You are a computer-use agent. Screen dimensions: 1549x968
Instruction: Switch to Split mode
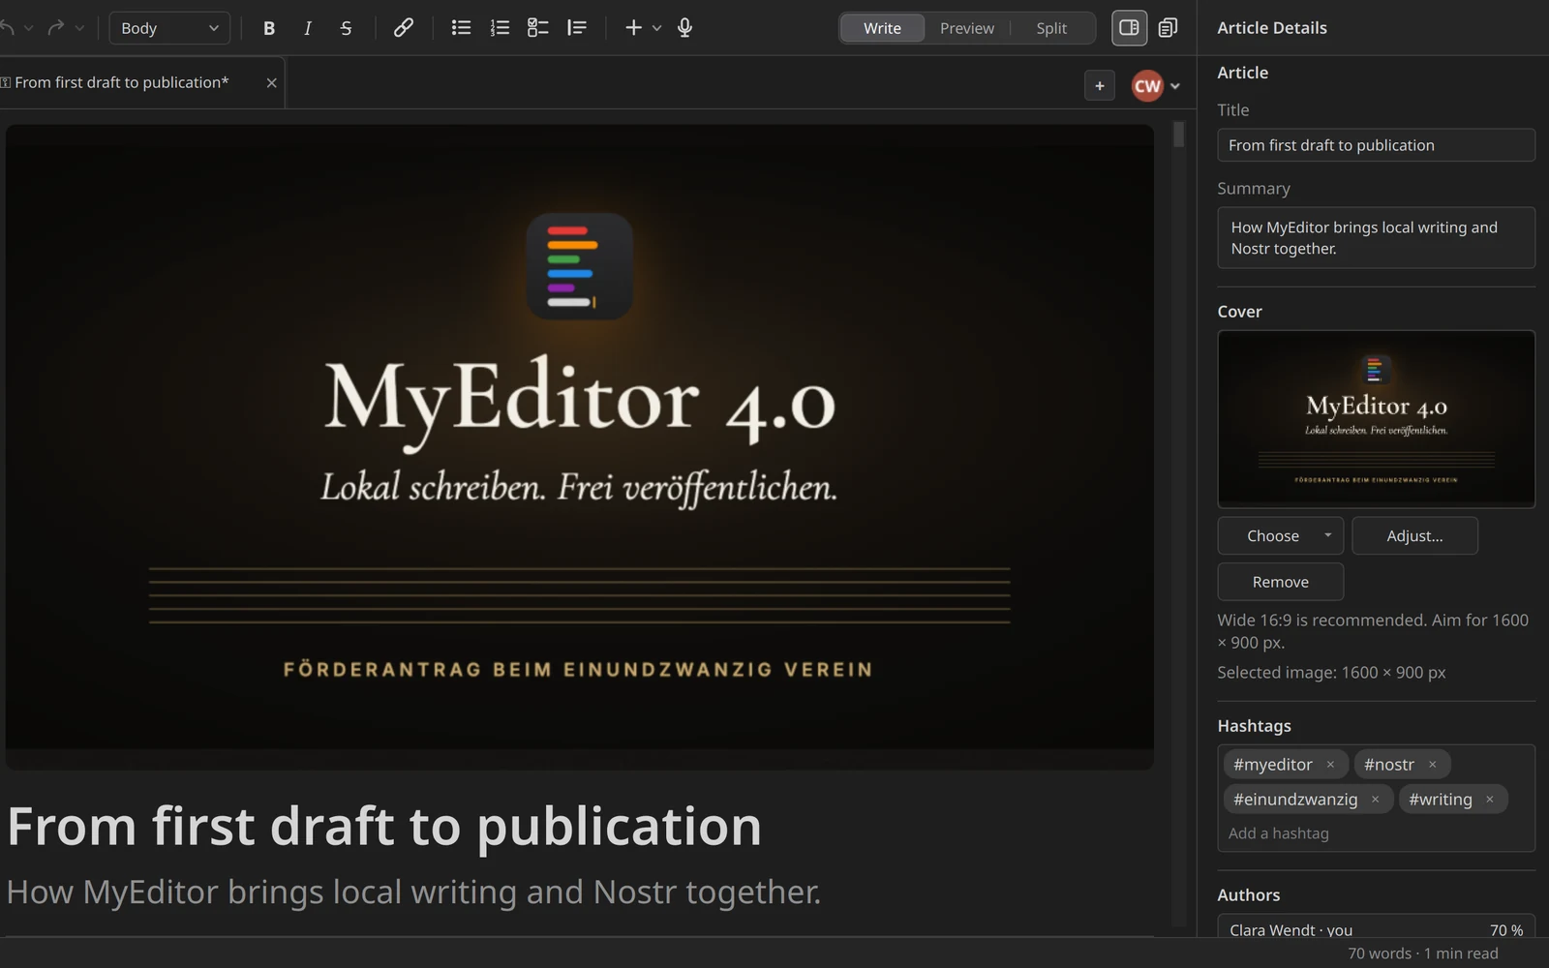[1051, 28]
